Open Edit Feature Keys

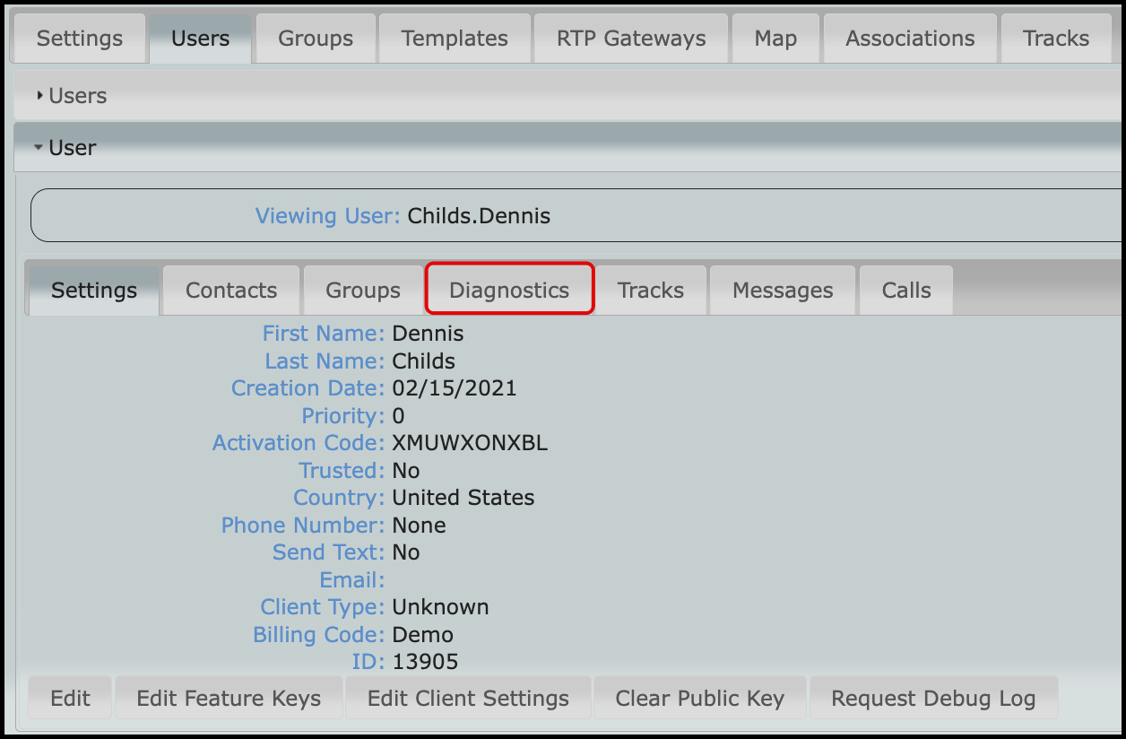click(228, 697)
